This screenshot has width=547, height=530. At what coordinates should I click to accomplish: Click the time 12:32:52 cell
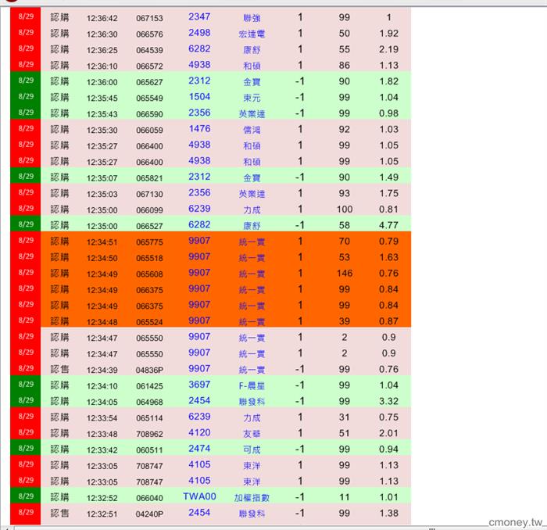click(102, 498)
